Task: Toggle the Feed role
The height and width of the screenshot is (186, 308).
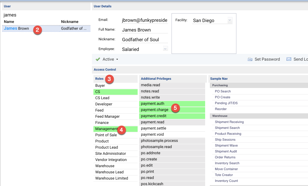Action: tap(116, 110)
